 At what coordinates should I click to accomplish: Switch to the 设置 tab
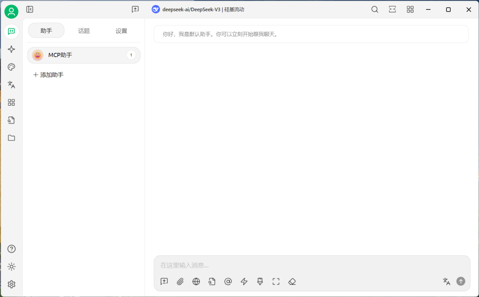pyautogui.click(x=121, y=31)
